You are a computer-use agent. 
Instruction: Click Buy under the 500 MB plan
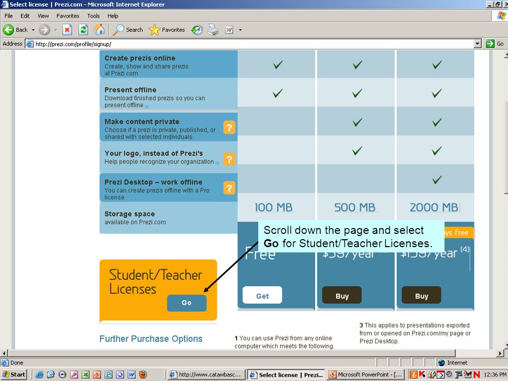(342, 295)
